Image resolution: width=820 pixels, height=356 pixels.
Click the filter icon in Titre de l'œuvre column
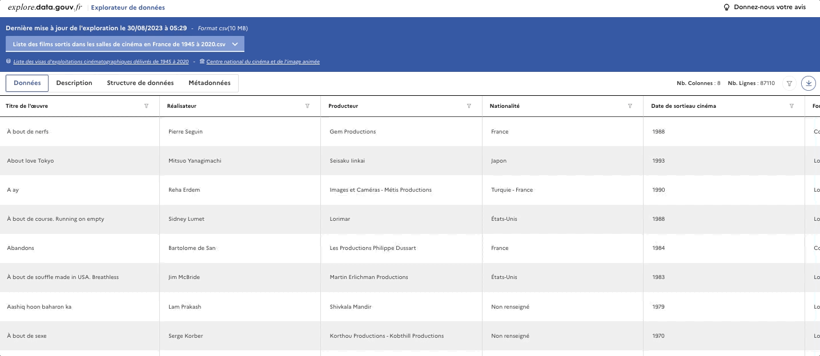click(x=147, y=106)
